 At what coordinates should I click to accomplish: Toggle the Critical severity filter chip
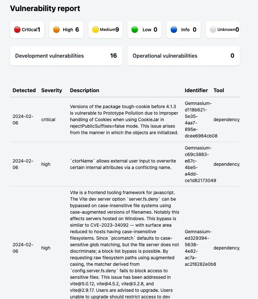[27, 29]
